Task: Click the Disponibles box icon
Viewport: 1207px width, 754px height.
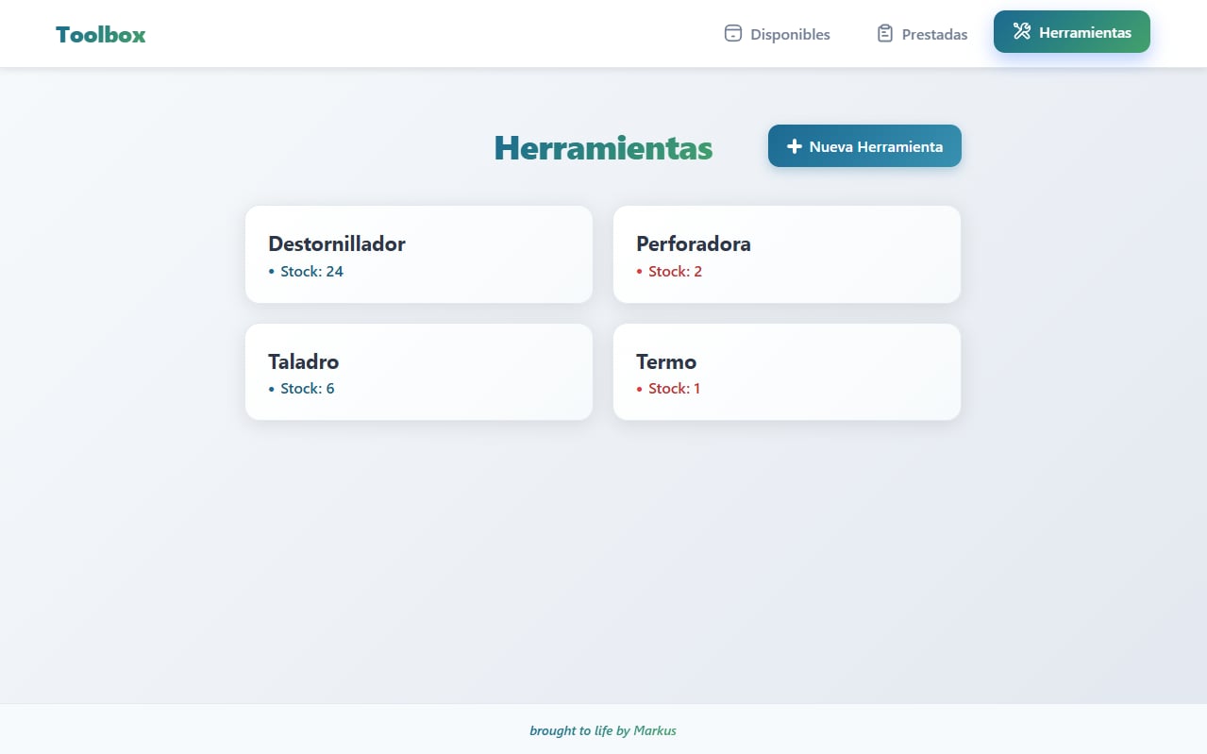Action: [x=733, y=33]
